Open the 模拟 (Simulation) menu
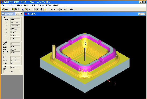The height and width of the screenshot is (99, 147). click(27, 5)
